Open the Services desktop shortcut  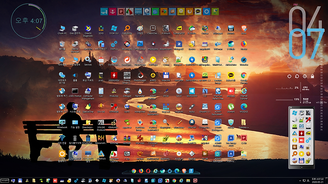coord(88,61)
